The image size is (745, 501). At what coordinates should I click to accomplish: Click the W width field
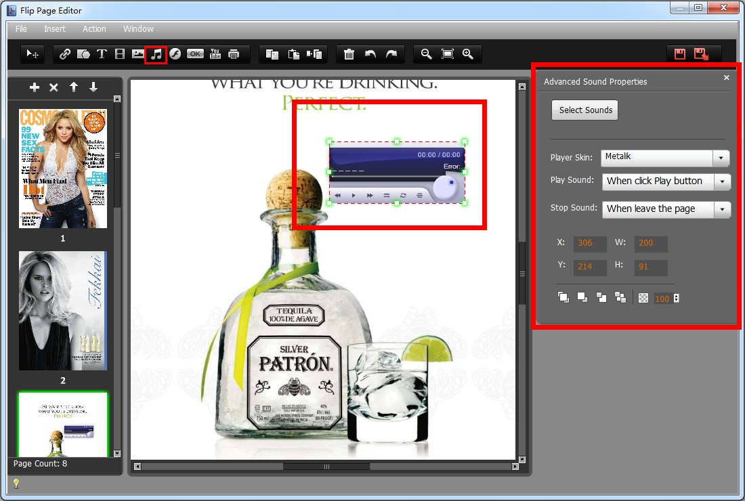pos(651,244)
